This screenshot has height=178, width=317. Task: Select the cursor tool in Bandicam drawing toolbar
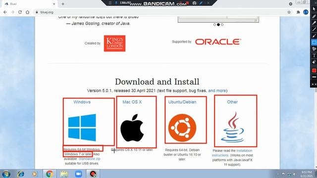314,9
